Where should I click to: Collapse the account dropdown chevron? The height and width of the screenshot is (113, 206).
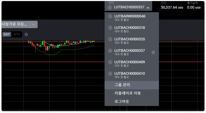(148, 8)
